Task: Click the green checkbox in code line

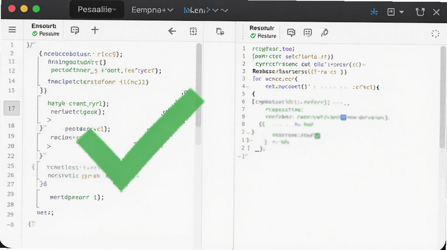Action: pyautogui.click(x=317, y=136)
